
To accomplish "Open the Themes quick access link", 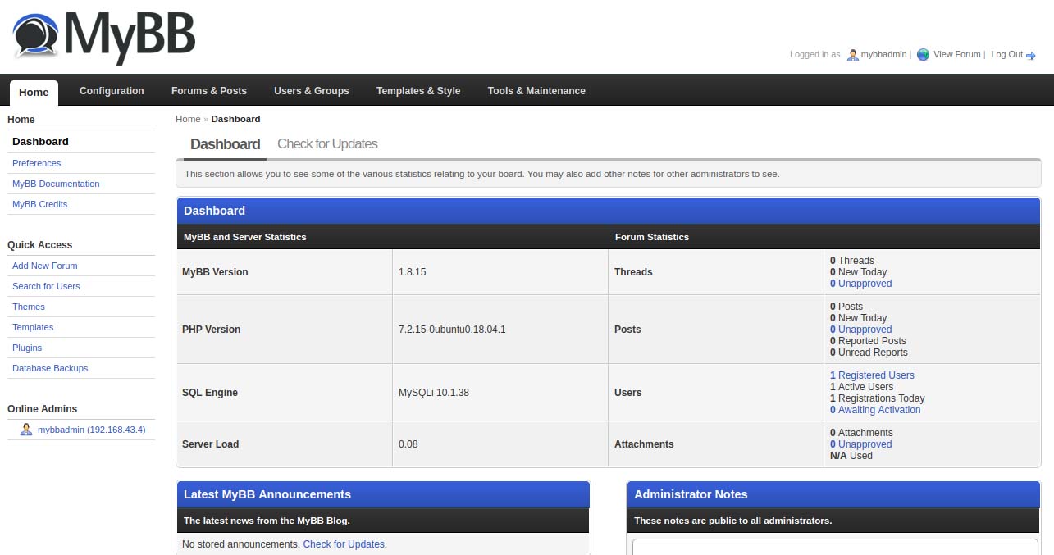I will 29,307.
